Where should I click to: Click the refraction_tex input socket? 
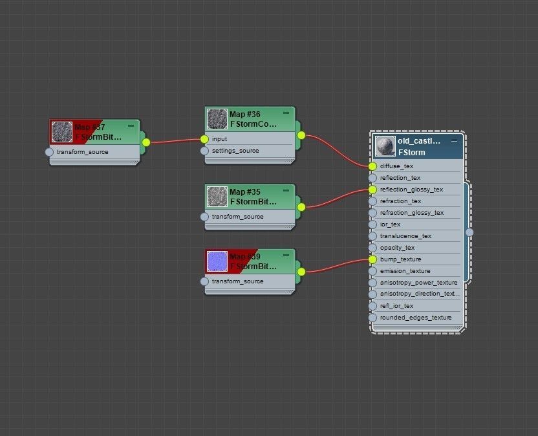point(372,201)
